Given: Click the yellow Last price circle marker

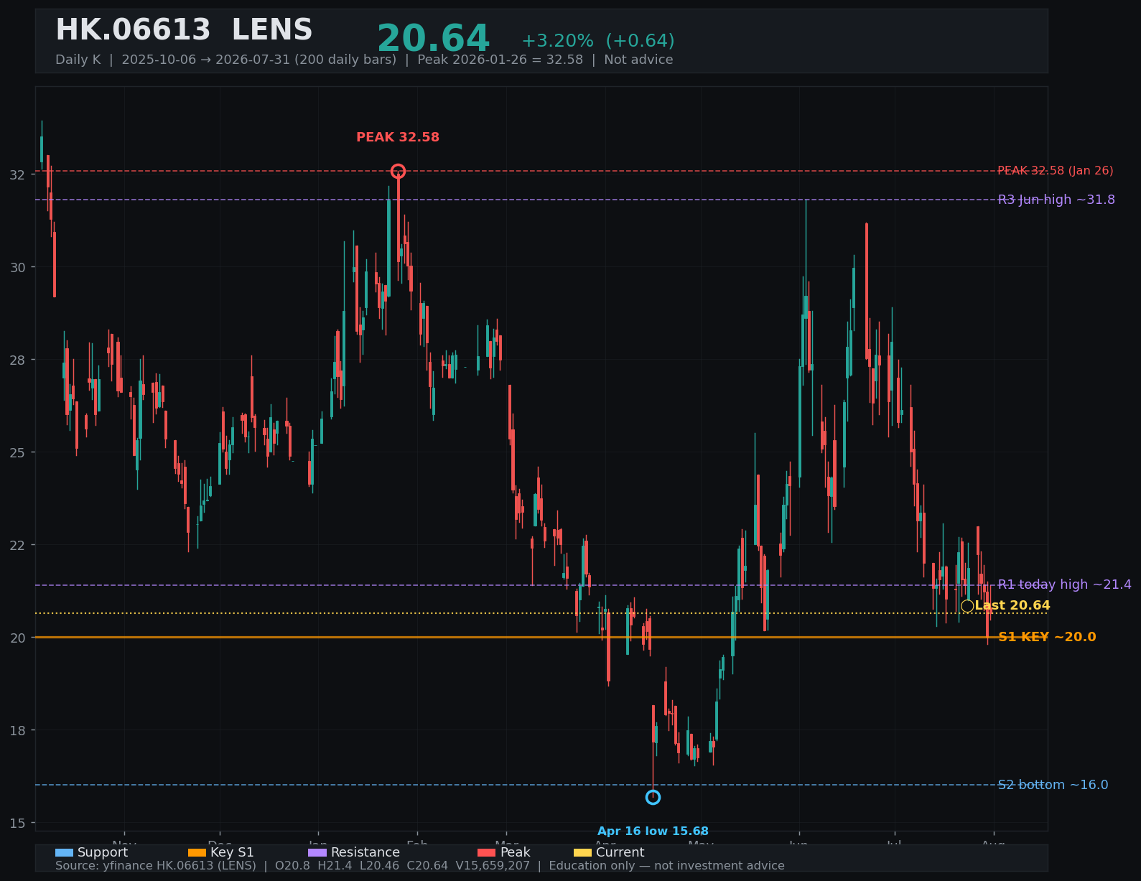Looking at the screenshot, I should (967, 606).
